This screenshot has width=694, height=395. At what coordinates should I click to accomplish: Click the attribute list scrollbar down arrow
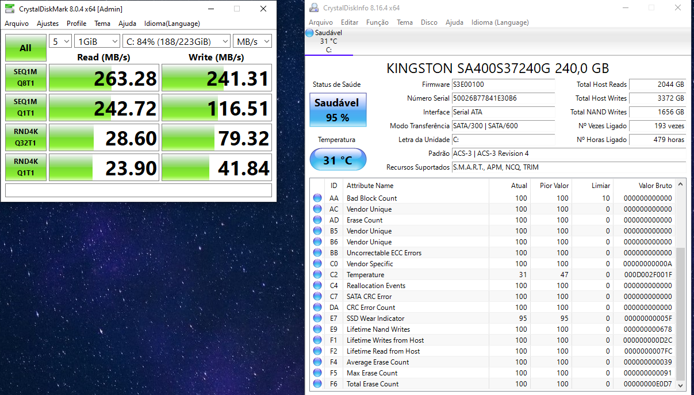681,385
